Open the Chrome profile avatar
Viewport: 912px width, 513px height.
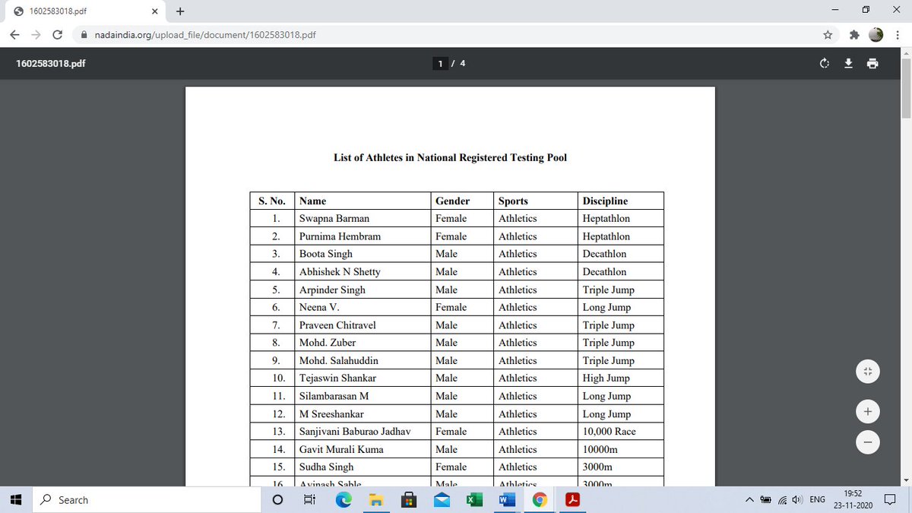point(876,35)
